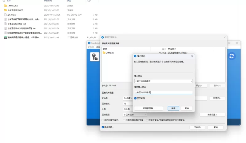246x143 pixels.
Task: Toggle the 更多选项 checkbox
Action: (x=103, y=127)
